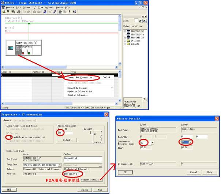
Task: Toggle Send operating mode messages checkbox
Action: pyautogui.click(x=8, y=141)
